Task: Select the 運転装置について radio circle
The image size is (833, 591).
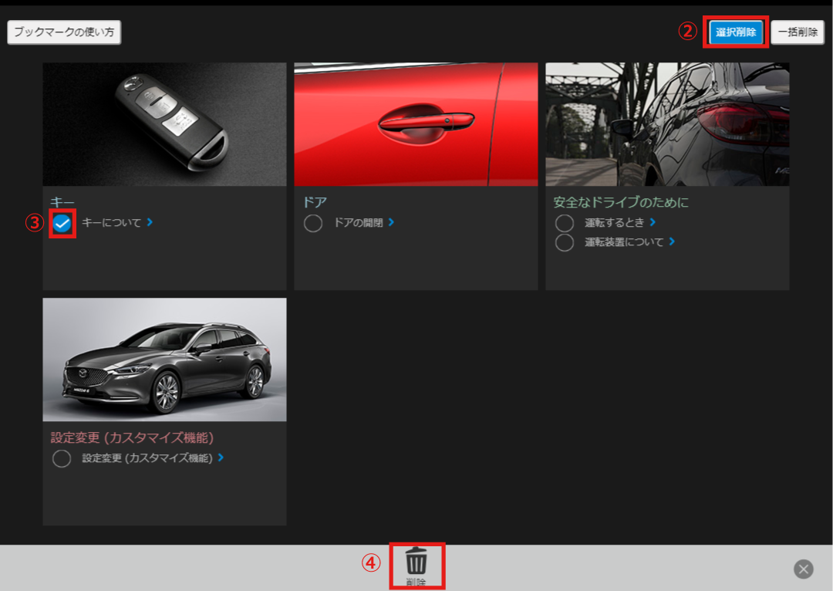Action: point(565,242)
